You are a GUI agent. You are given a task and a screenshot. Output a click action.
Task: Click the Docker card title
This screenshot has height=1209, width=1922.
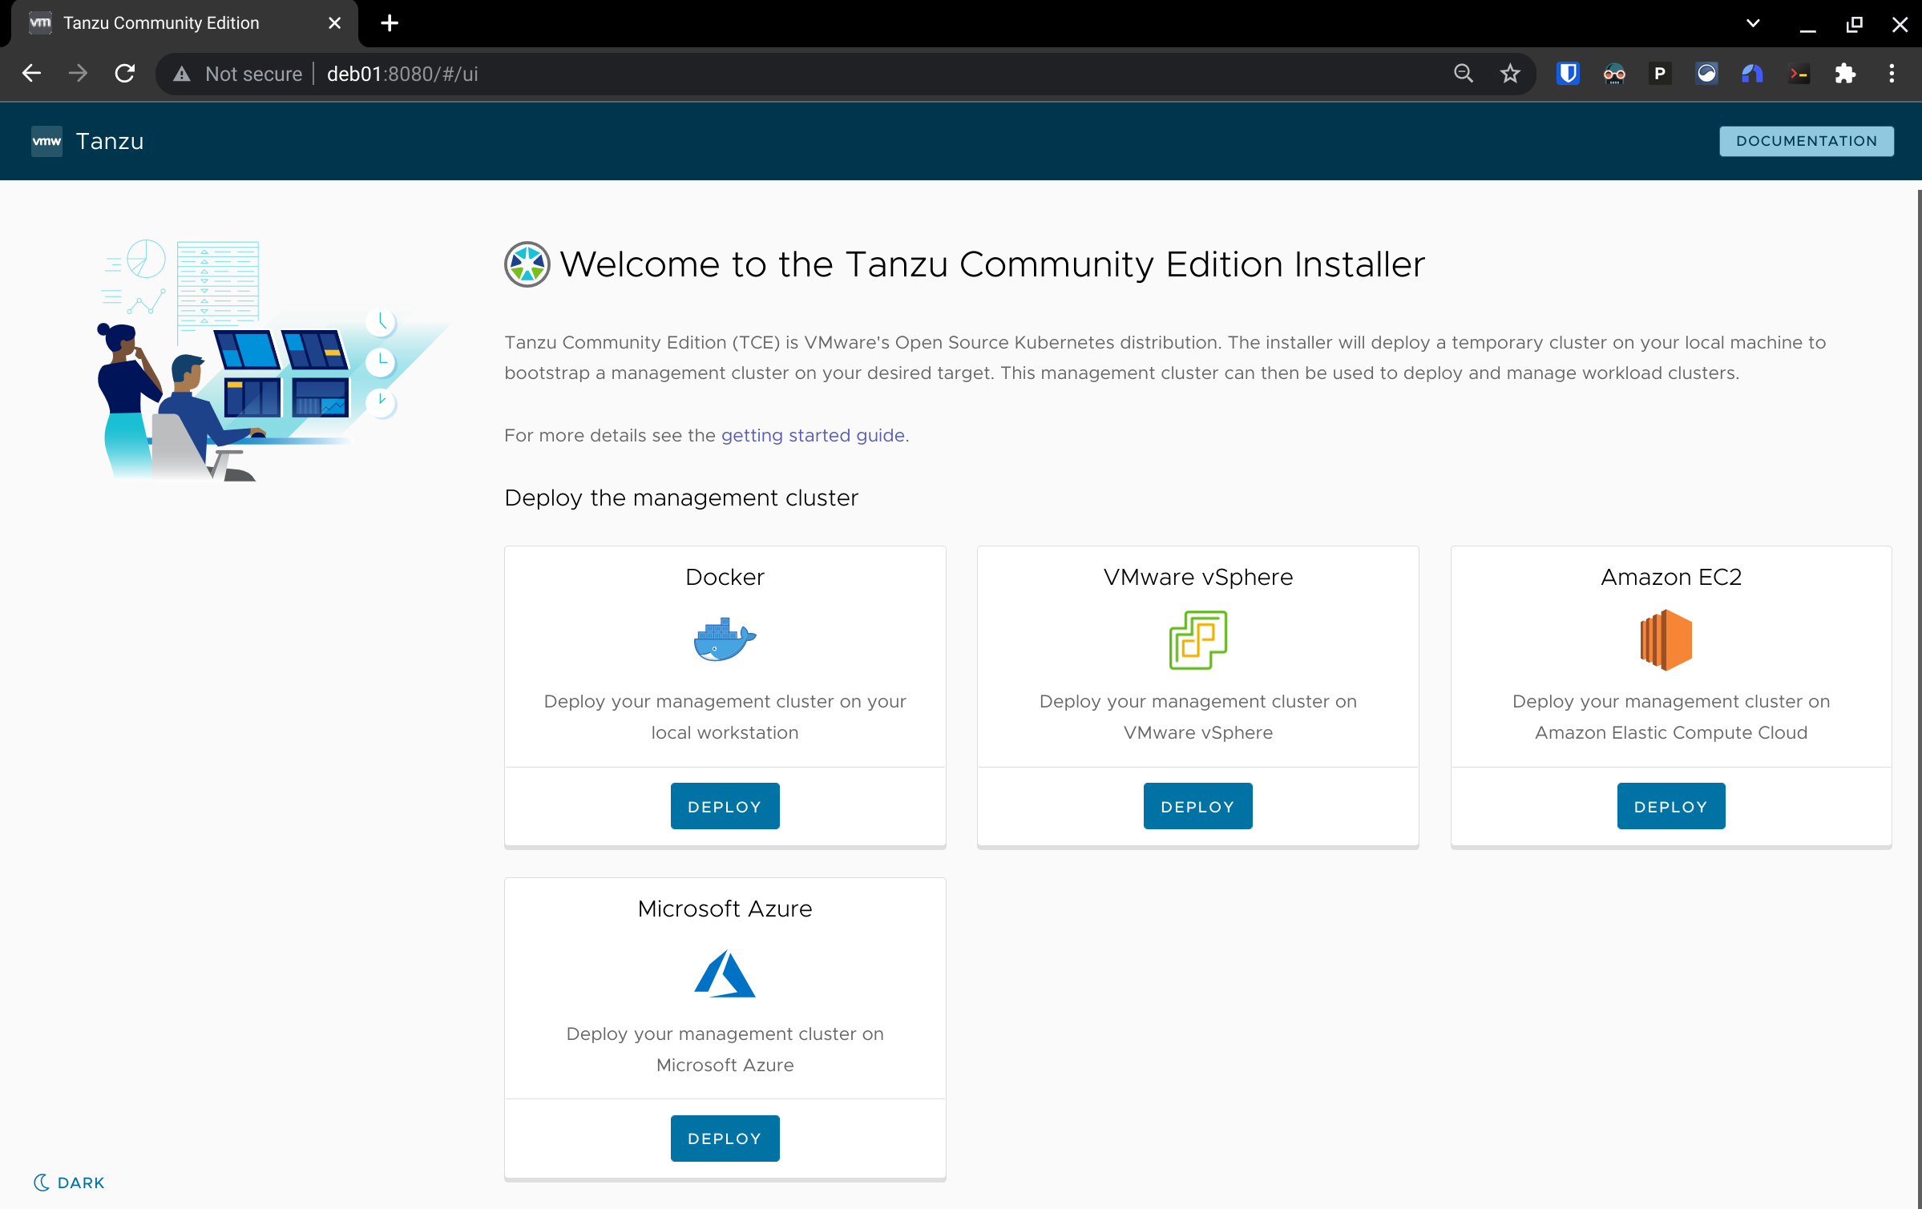[x=725, y=577]
